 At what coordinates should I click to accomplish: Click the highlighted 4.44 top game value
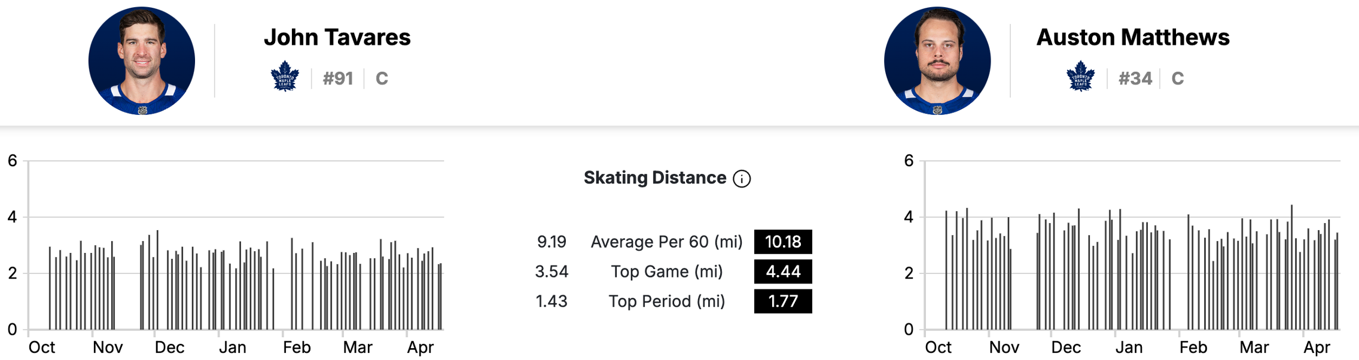pos(783,271)
